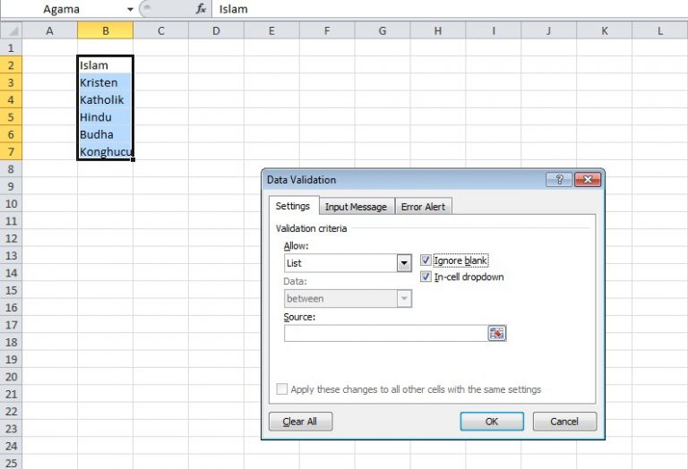
Task: Toggle the Ignore blank checkbox
Action: 426,260
